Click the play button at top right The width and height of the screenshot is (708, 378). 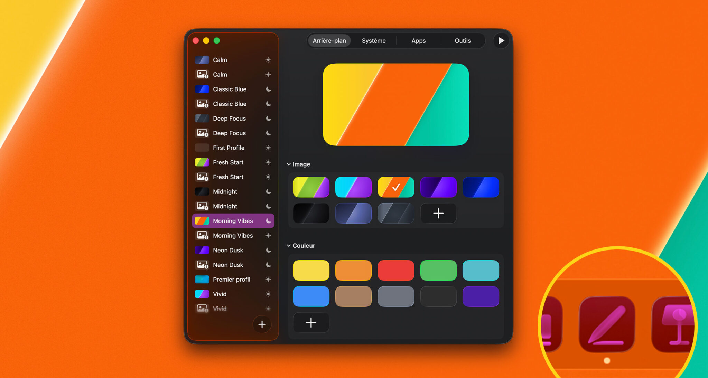501,40
